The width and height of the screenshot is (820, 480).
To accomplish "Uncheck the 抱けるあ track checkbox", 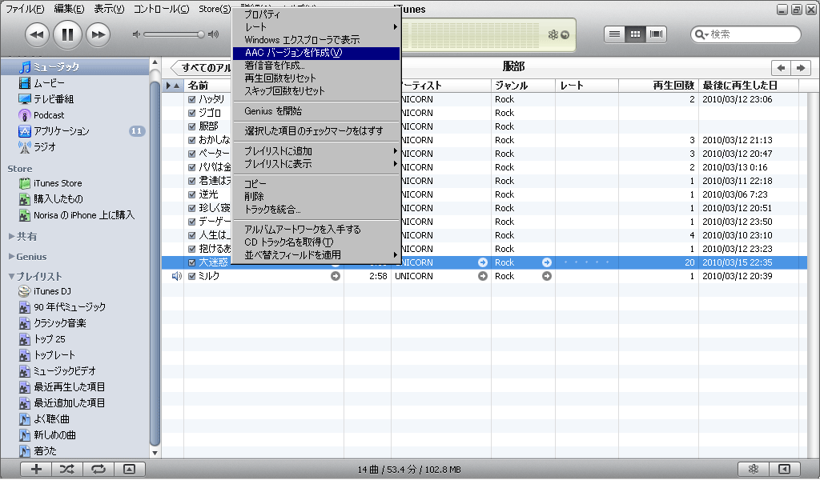I will tap(192, 249).
